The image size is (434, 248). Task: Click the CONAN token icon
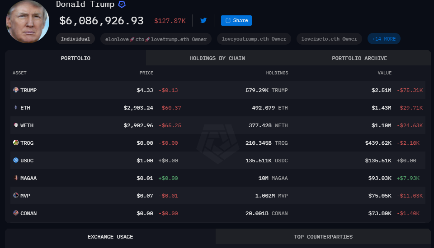[x=16, y=213]
